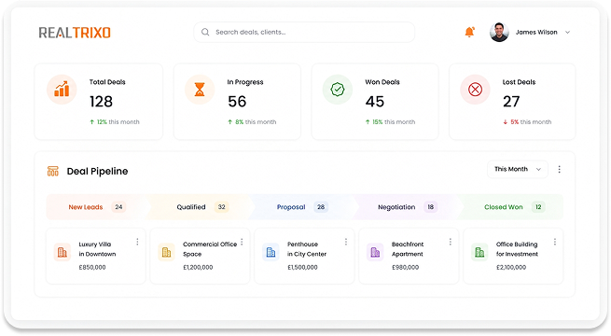Viewport: 611px width, 336px height.
Task: Click the Office Building green building icon
Action: [x=479, y=252]
